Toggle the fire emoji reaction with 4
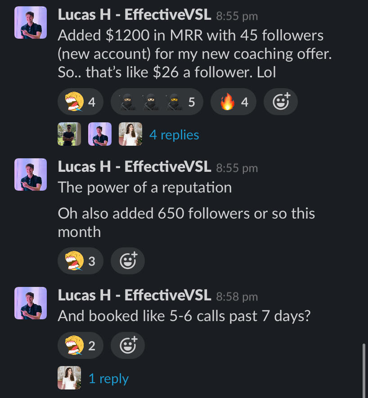This screenshot has height=398, width=368. [x=233, y=102]
